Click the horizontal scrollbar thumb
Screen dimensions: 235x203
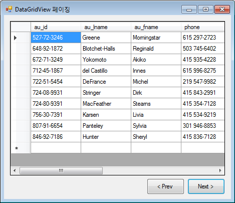(61, 170)
